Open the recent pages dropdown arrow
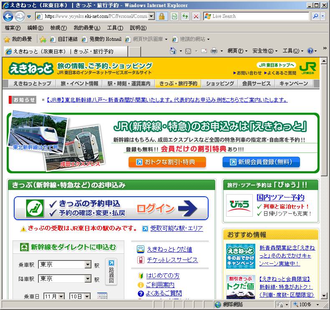330x310 pixels. point(29,16)
